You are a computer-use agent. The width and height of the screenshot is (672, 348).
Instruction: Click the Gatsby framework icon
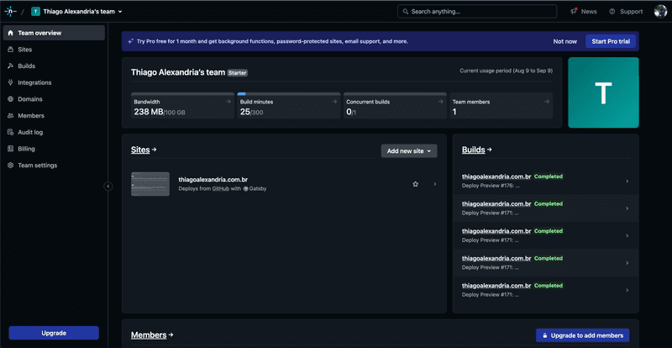[246, 188]
